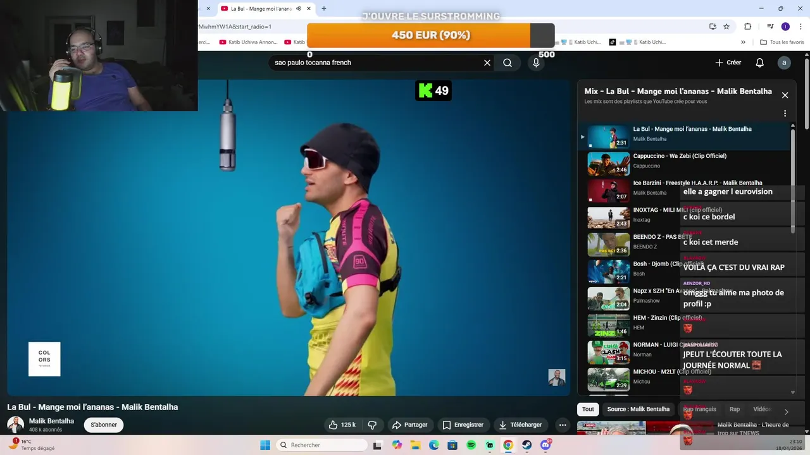Open Chrome extensions puzzle icon
The height and width of the screenshot is (455, 810).
click(x=748, y=27)
